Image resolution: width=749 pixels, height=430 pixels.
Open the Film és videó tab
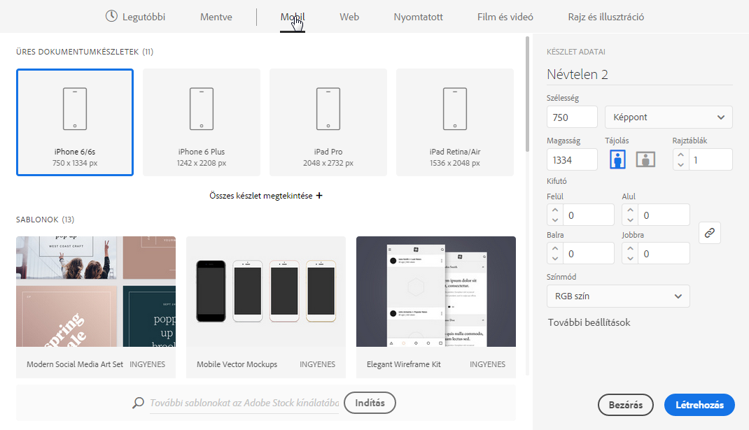click(505, 17)
